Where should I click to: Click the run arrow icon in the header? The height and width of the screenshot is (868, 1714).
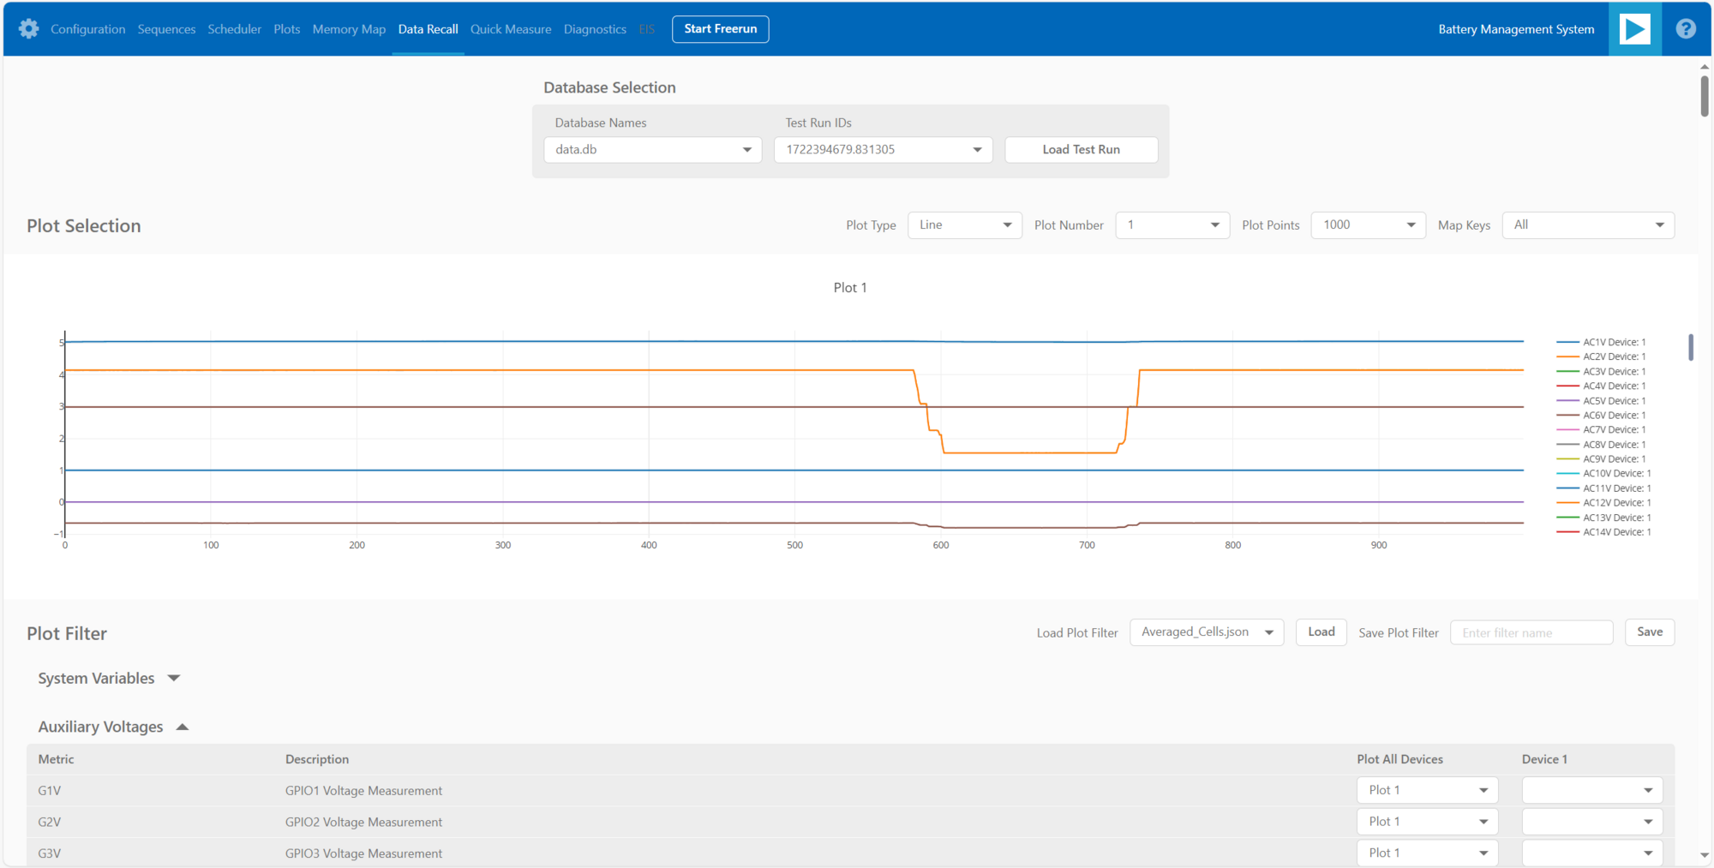[1635, 28]
